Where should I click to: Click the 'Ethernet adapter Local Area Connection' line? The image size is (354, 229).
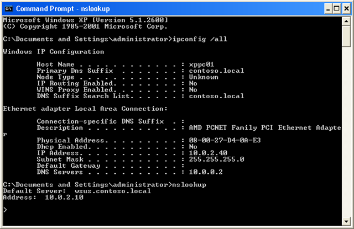85,108
